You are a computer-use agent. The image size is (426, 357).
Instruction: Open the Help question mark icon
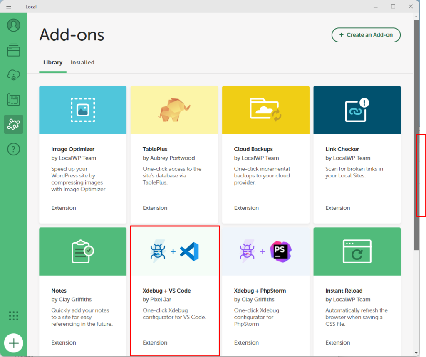coord(14,149)
